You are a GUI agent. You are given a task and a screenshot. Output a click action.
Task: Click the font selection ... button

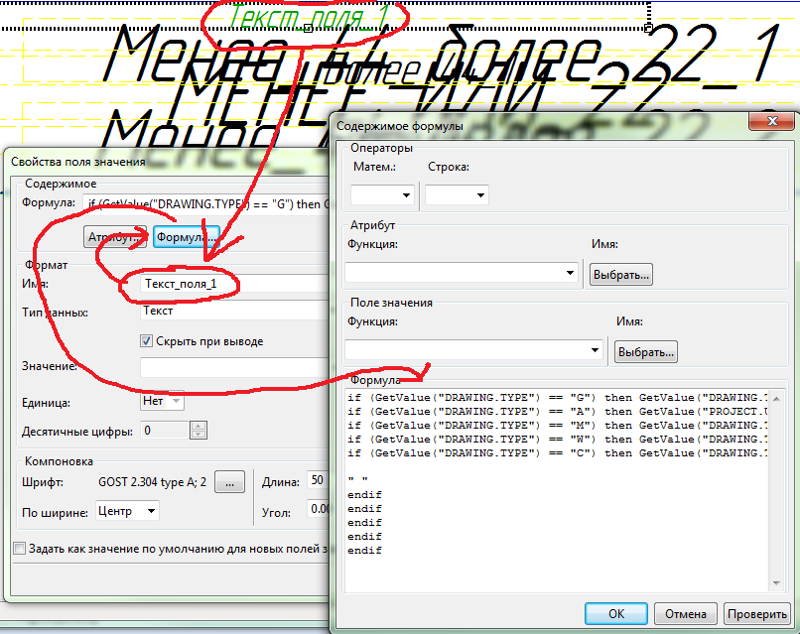229,482
